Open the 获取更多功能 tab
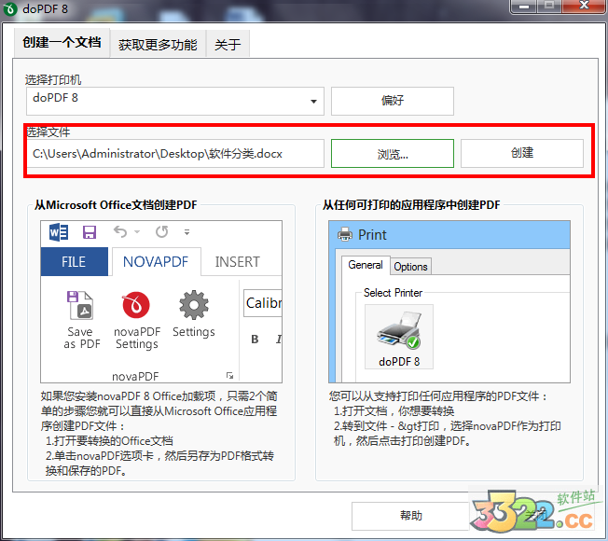 pyautogui.click(x=158, y=45)
